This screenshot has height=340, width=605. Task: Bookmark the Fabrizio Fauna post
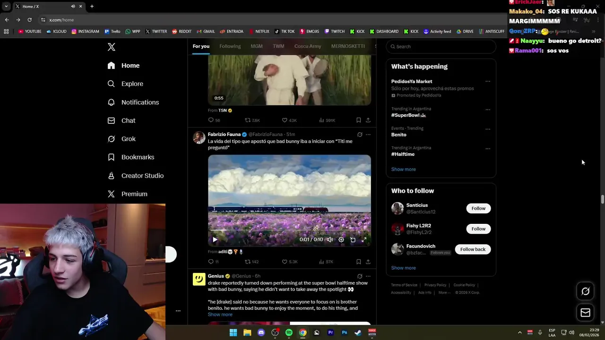click(358, 262)
